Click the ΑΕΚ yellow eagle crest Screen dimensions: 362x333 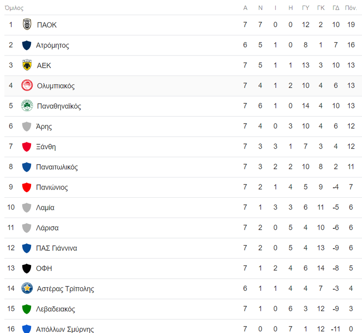[x=27, y=65]
